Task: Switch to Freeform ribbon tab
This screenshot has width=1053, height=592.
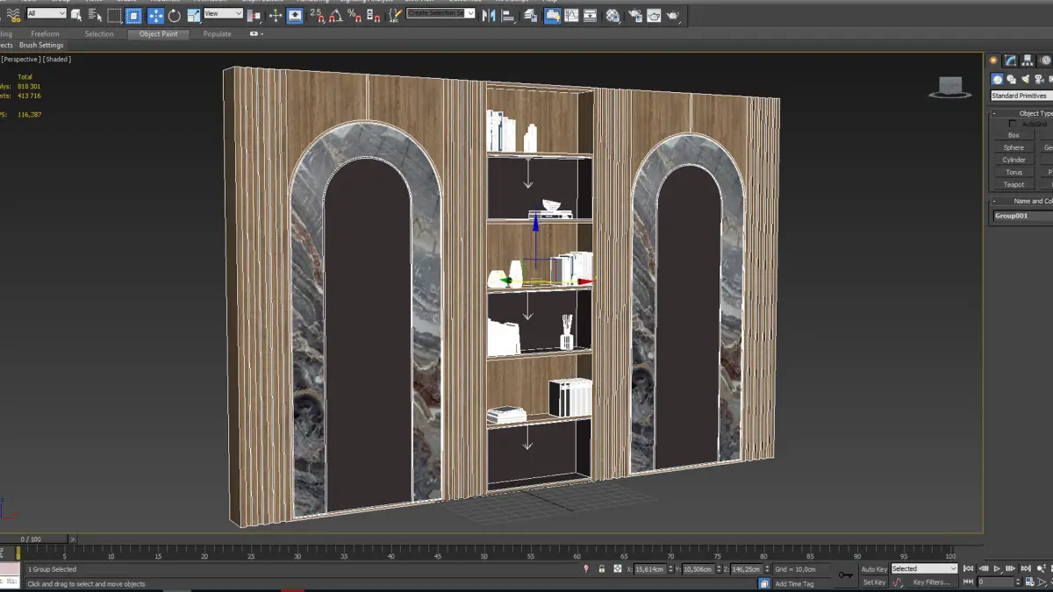Action: 45,34
